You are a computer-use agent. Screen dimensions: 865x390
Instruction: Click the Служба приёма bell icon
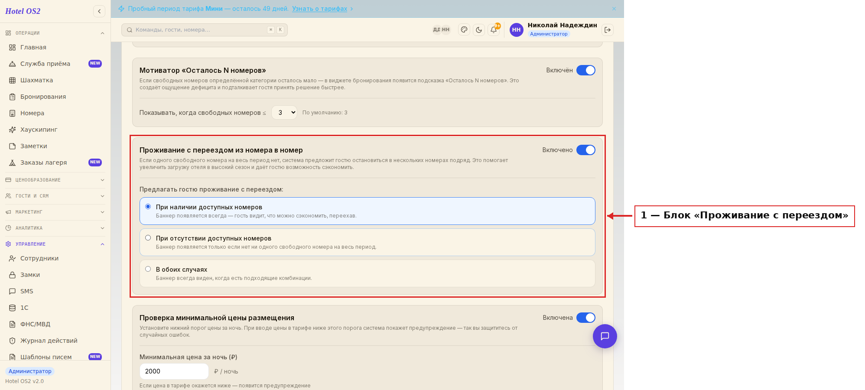(x=12, y=64)
